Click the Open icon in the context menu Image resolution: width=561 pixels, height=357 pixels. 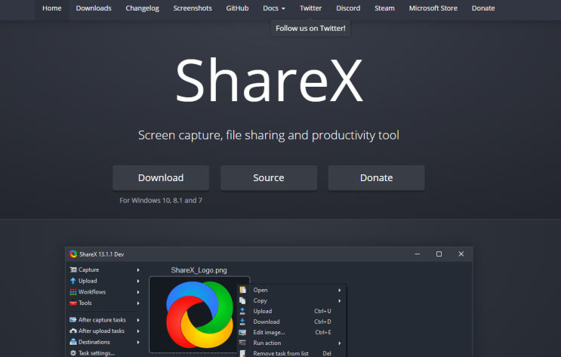[x=242, y=290]
